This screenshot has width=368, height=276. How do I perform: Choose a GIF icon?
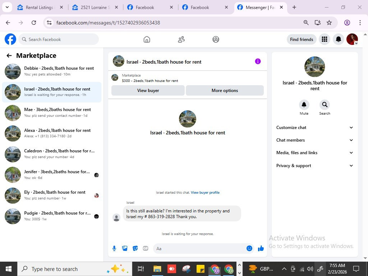[146, 248]
